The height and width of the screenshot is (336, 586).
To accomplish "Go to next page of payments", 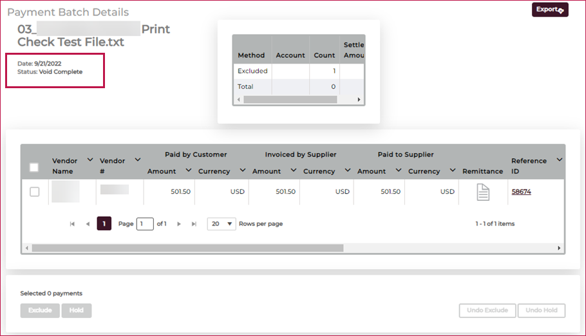I will (179, 224).
